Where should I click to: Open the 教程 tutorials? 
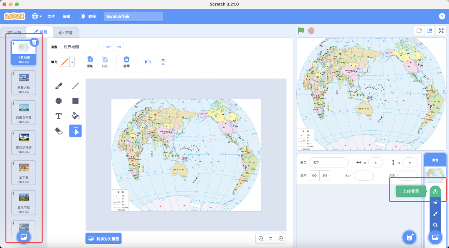[88, 16]
